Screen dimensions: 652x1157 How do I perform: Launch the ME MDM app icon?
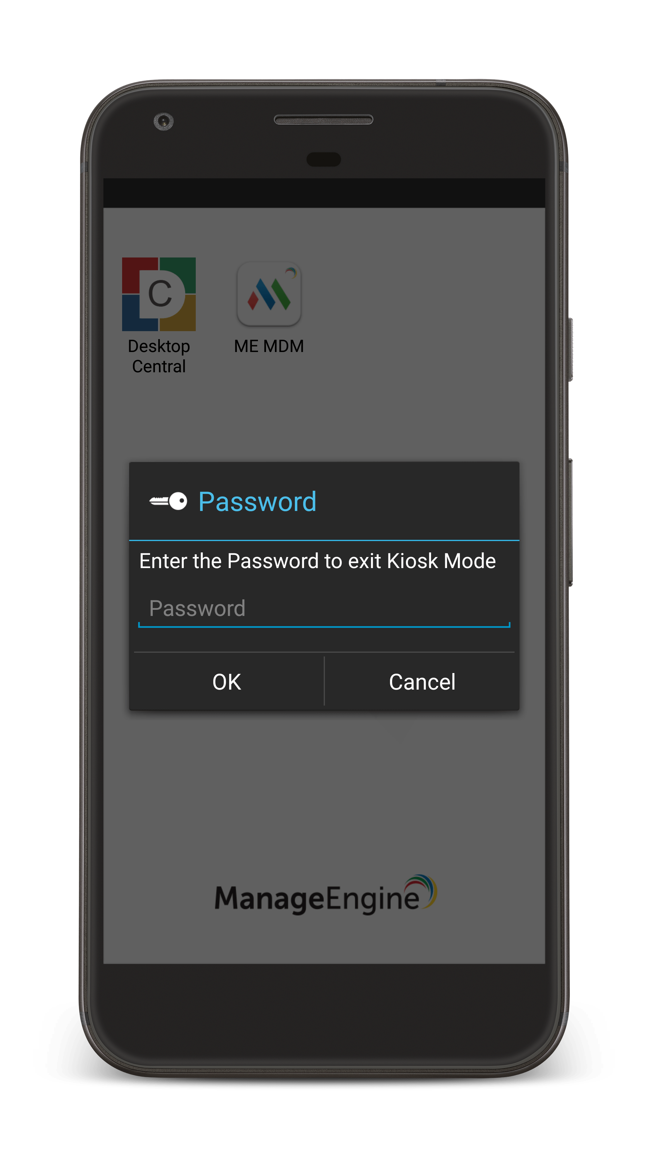coord(268,294)
